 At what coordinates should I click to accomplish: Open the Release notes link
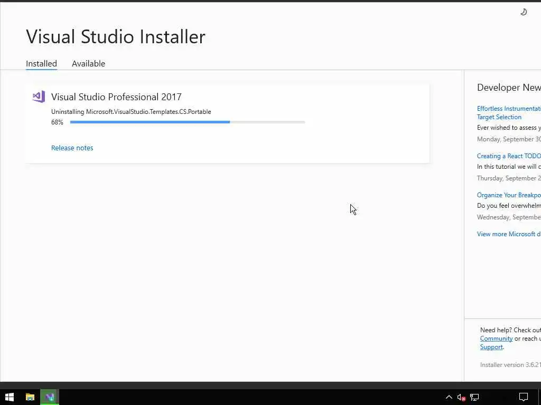point(72,148)
